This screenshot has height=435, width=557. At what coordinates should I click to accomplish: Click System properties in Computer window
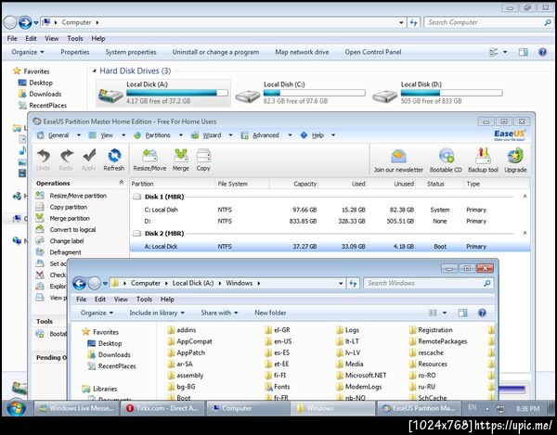point(131,52)
